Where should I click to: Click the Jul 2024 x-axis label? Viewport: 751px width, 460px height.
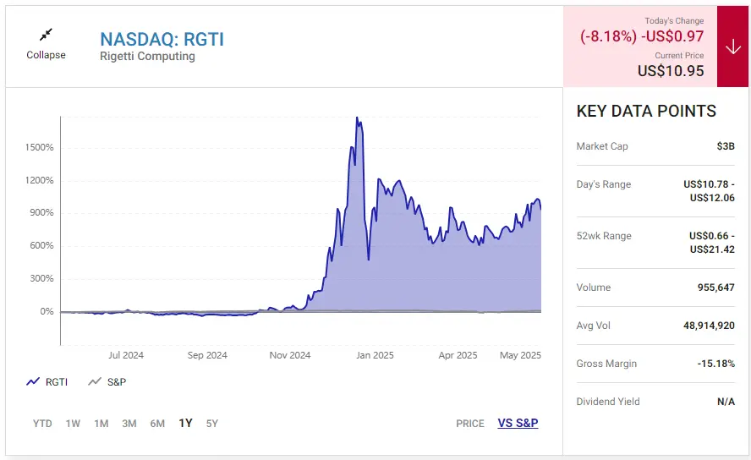(126, 355)
